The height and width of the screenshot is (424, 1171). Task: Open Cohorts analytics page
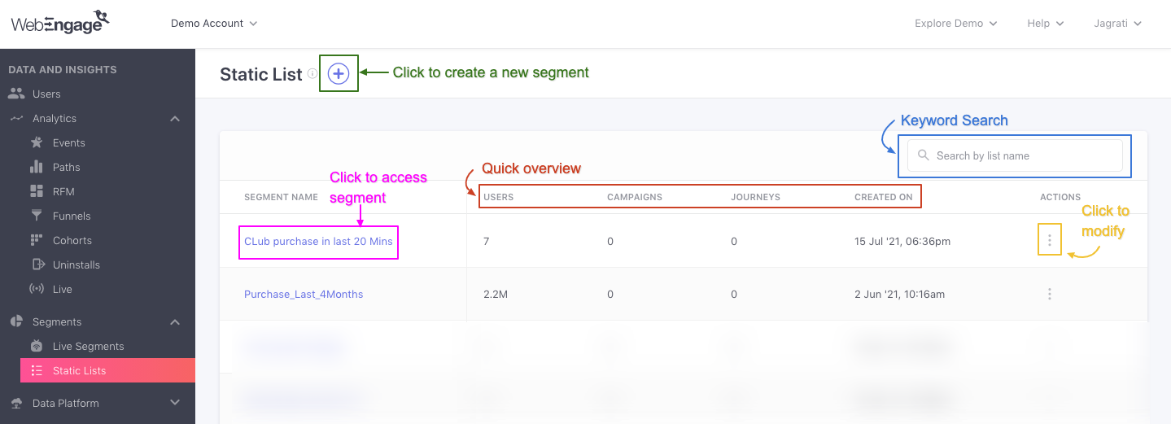point(72,240)
